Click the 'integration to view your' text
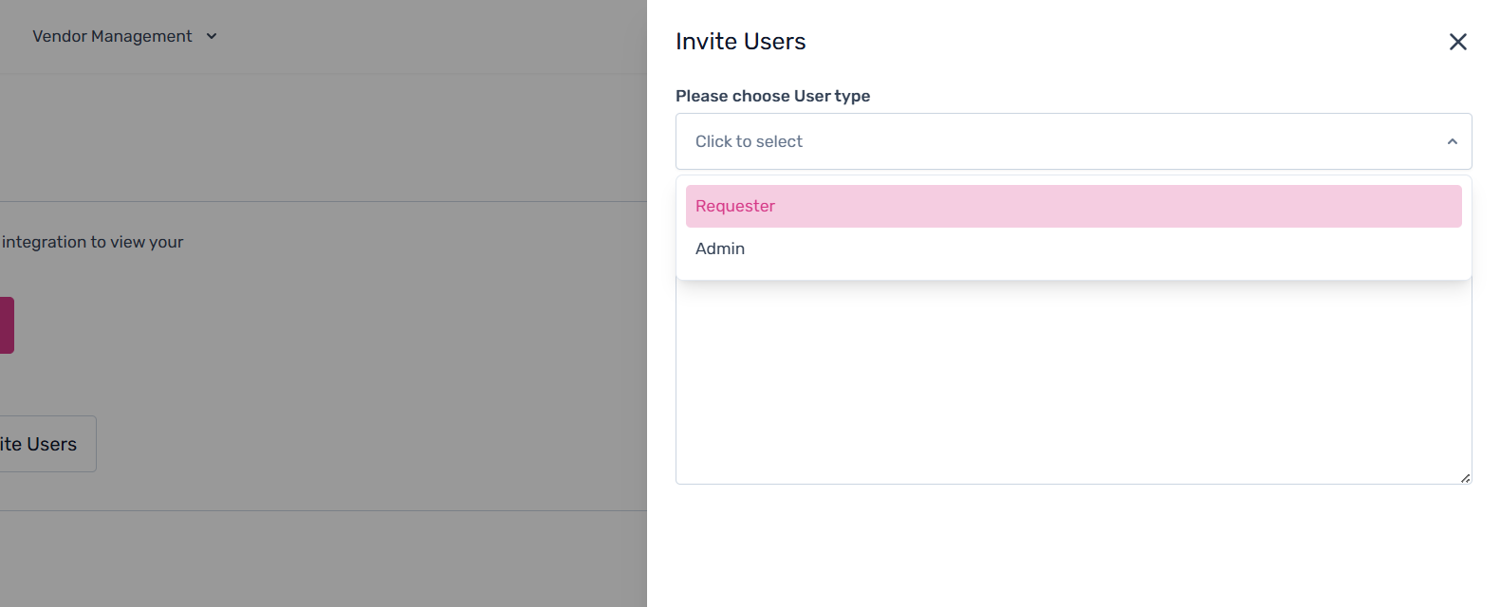The width and height of the screenshot is (1500, 607). [92, 242]
